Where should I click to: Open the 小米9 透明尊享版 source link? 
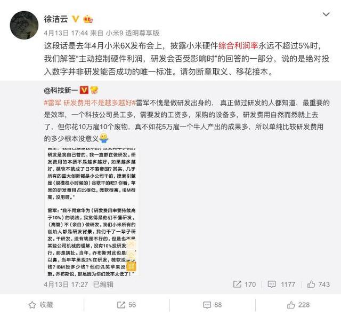(133, 33)
